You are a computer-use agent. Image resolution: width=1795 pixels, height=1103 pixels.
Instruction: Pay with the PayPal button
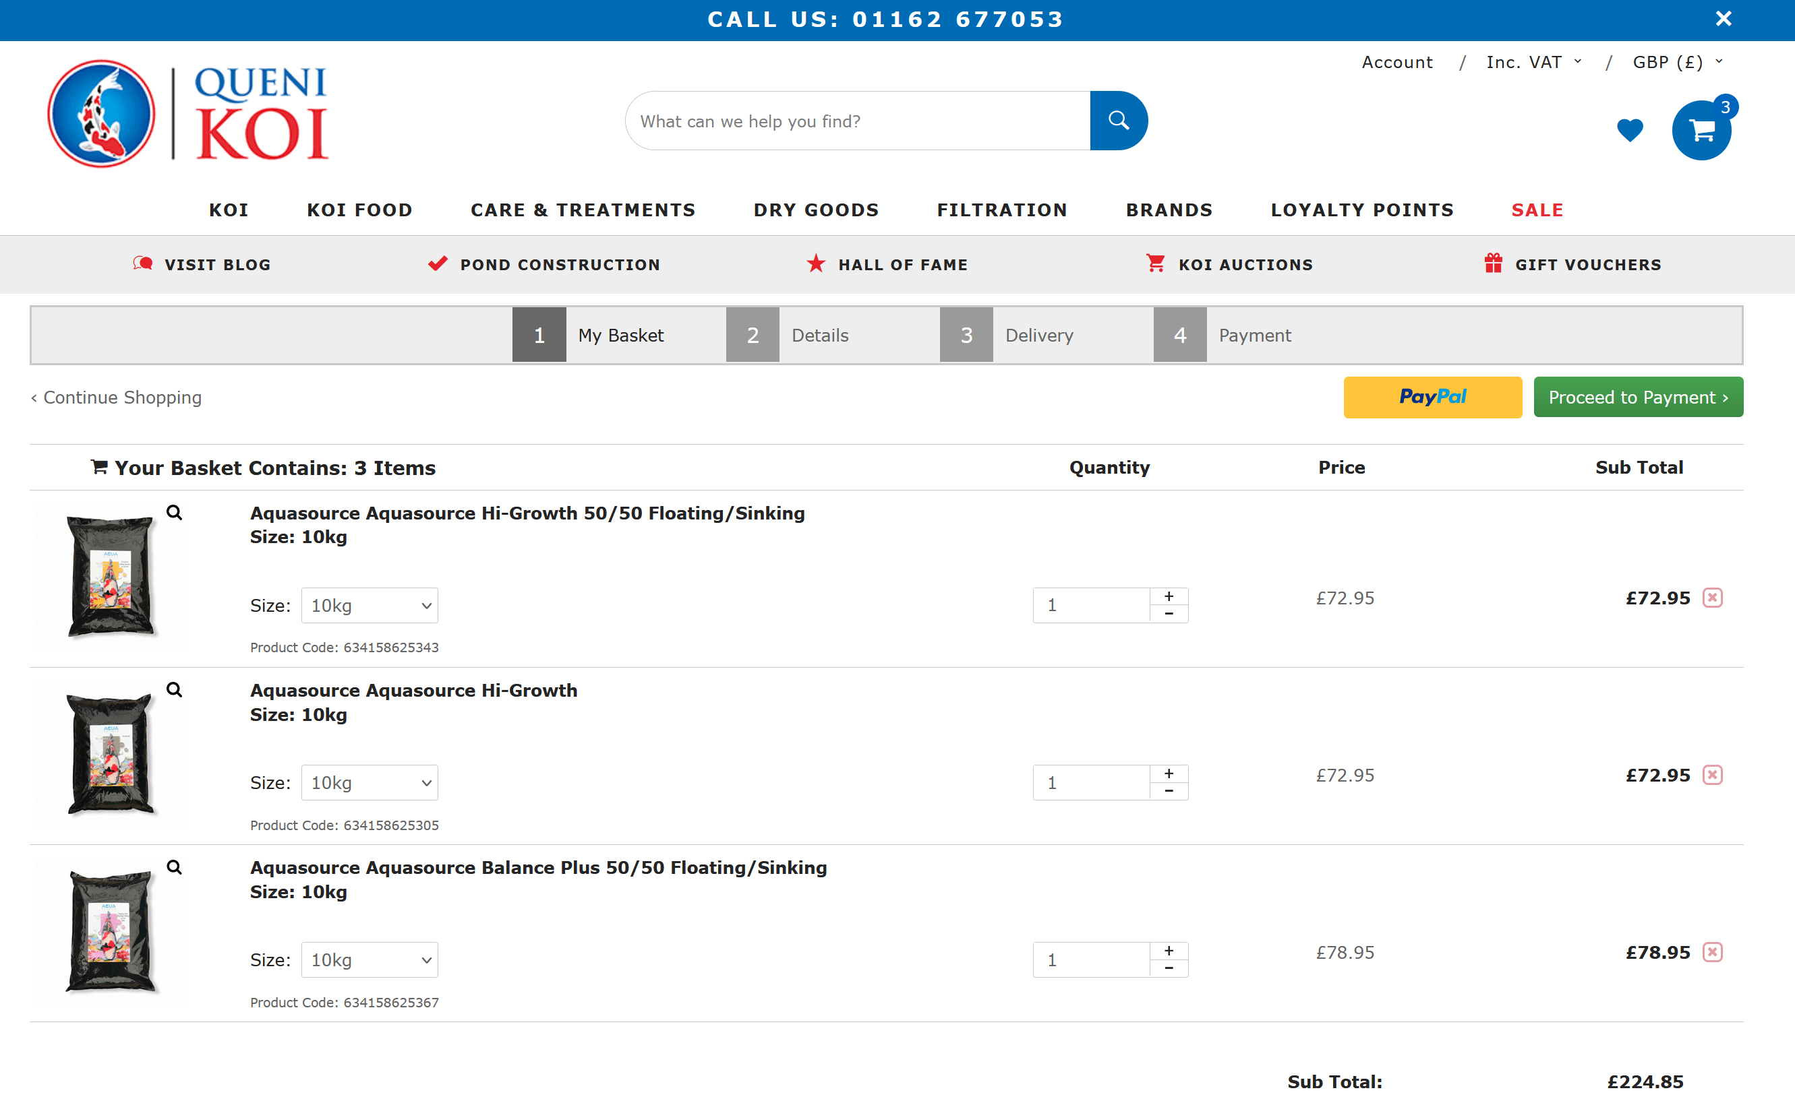click(x=1432, y=397)
